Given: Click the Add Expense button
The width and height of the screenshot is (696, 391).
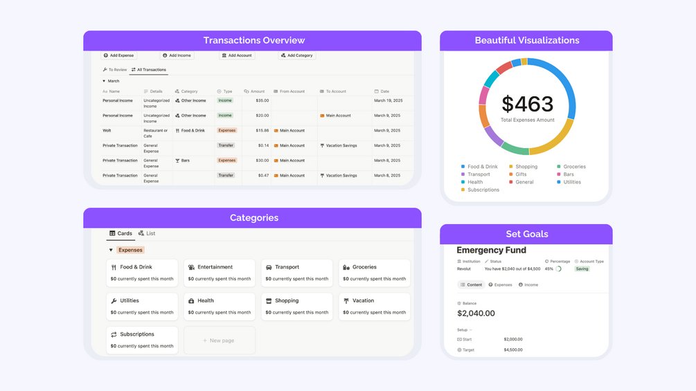Looking at the screenshot, I should point(118,55).
